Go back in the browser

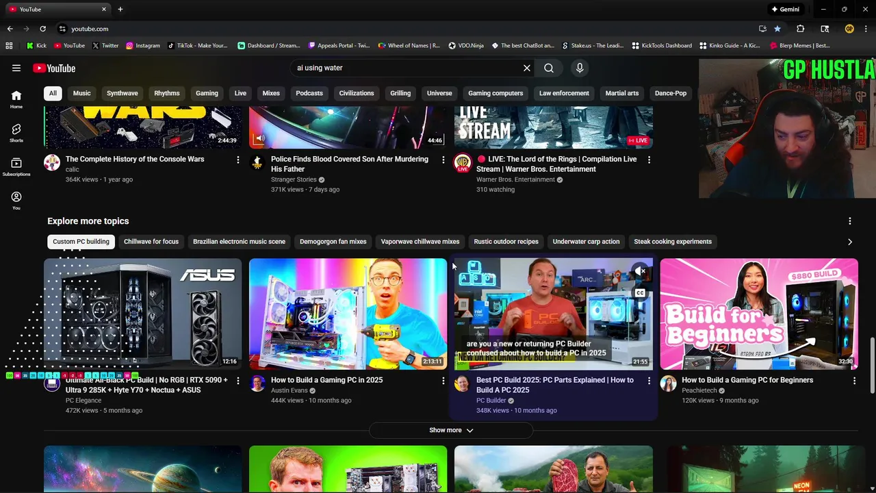click(x=10, y=29)
